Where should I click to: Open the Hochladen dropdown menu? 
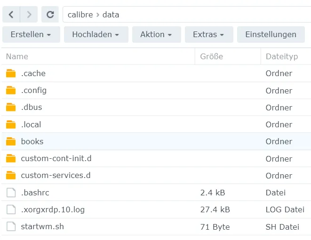tap(96, 34)
